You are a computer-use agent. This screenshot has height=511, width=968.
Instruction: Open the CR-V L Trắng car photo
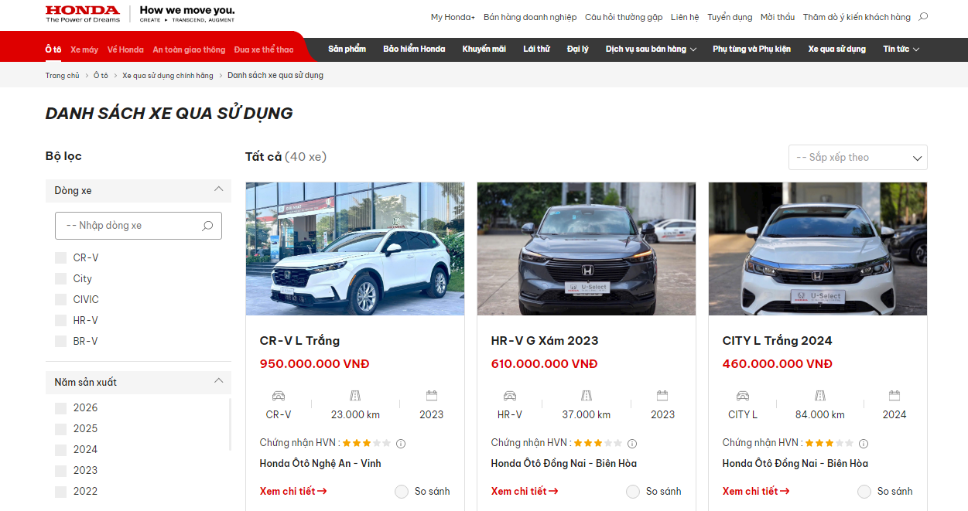355,249
